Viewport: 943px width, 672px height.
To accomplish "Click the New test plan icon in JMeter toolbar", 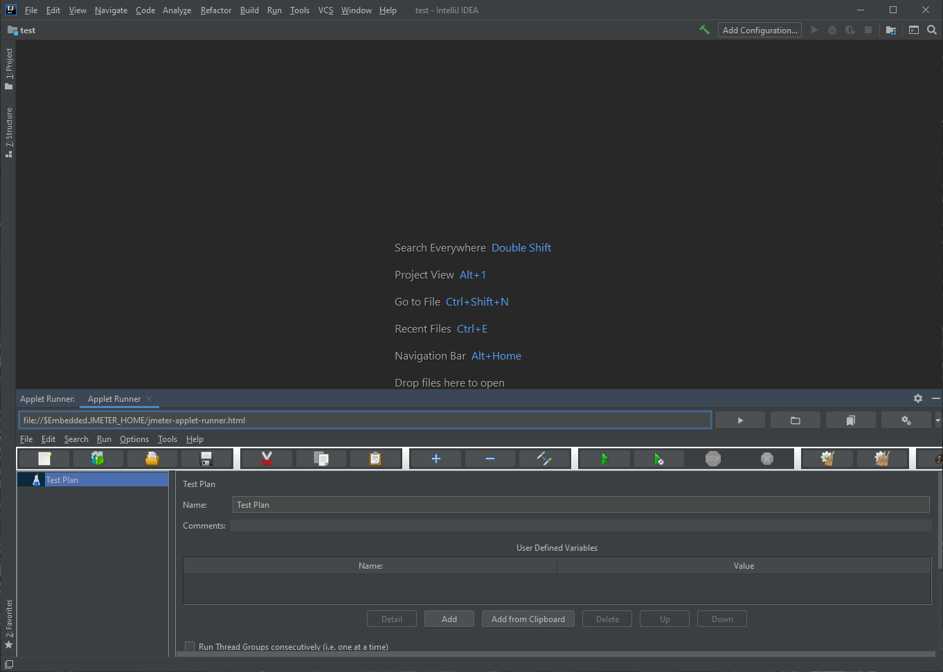I will (x=44, y=459).
